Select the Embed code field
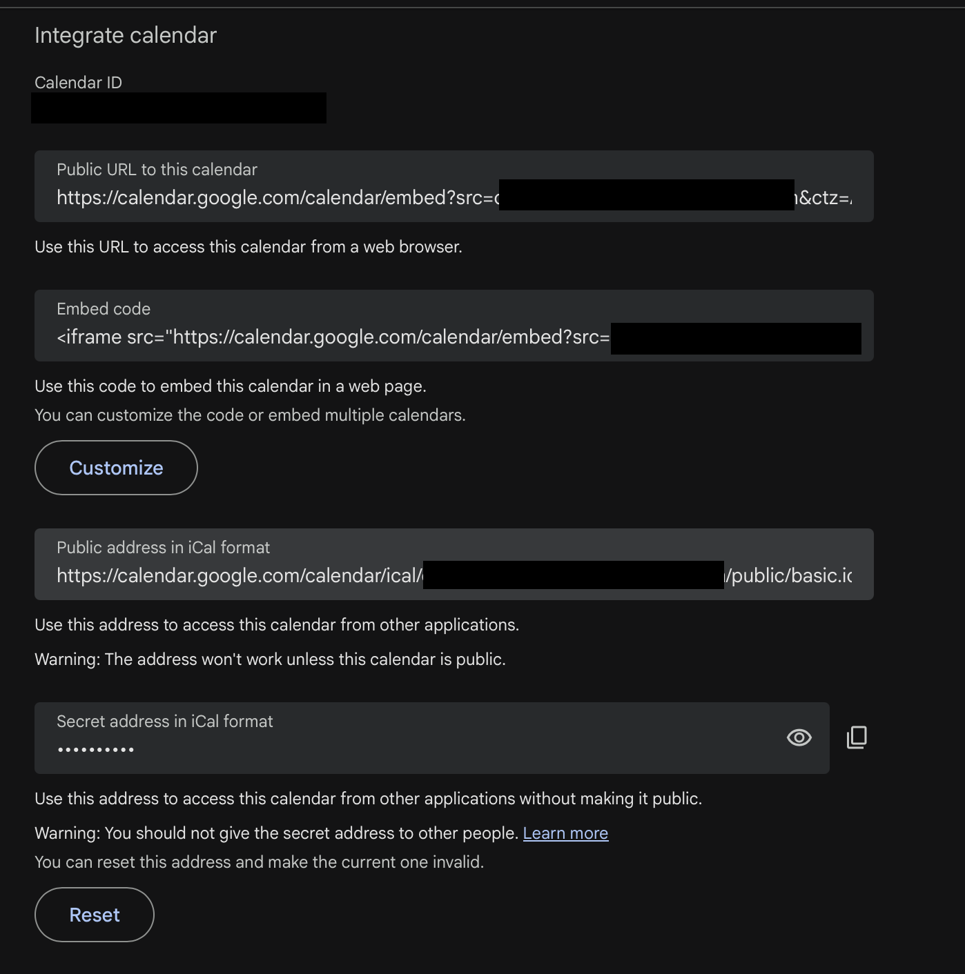965x974 pixels. tap(276, 337)
